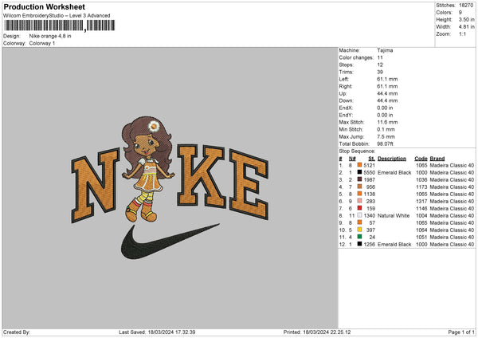Pick the yellow swatch in stop row 10

tap(360, 230)
